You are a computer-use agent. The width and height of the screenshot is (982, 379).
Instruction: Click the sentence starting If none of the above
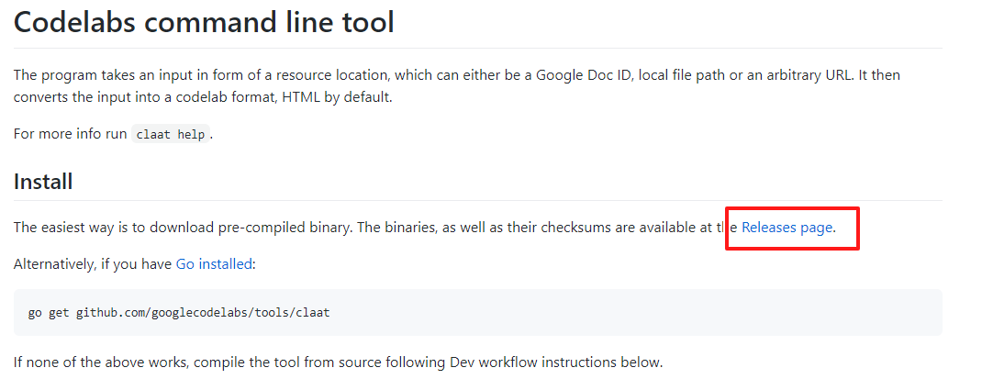(338, 362)
